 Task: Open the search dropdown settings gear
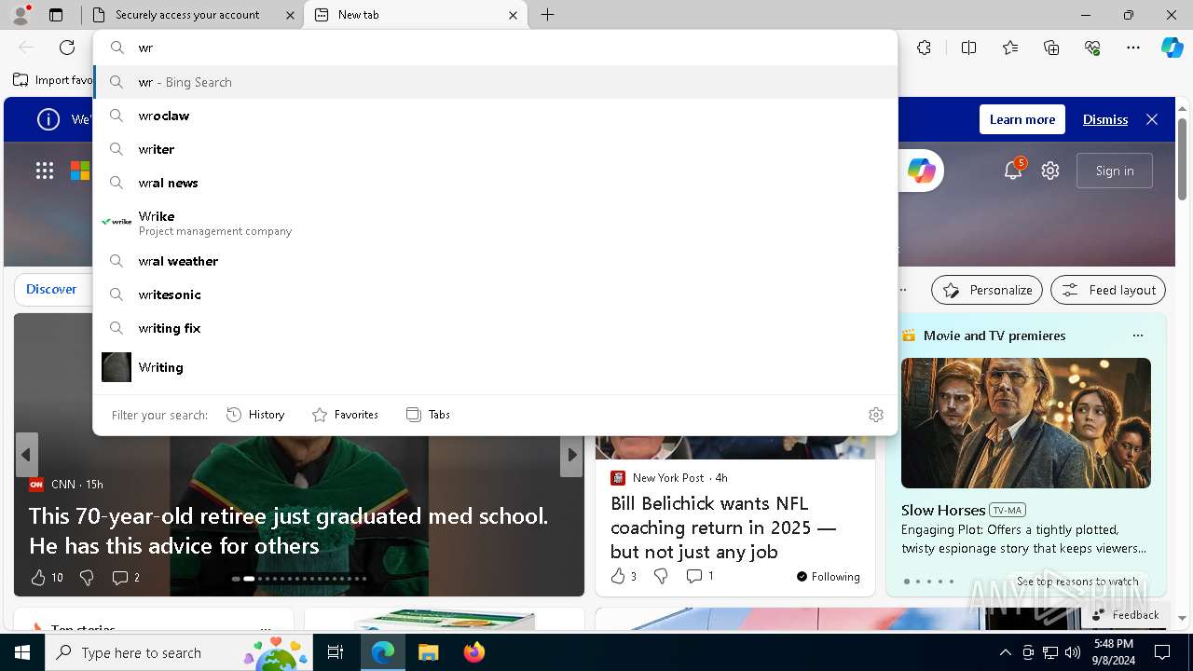[x=875, y=415]
